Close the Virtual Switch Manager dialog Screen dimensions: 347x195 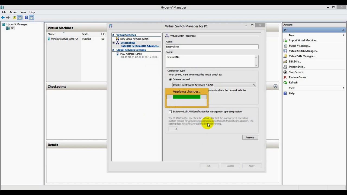tap(260, 25)
